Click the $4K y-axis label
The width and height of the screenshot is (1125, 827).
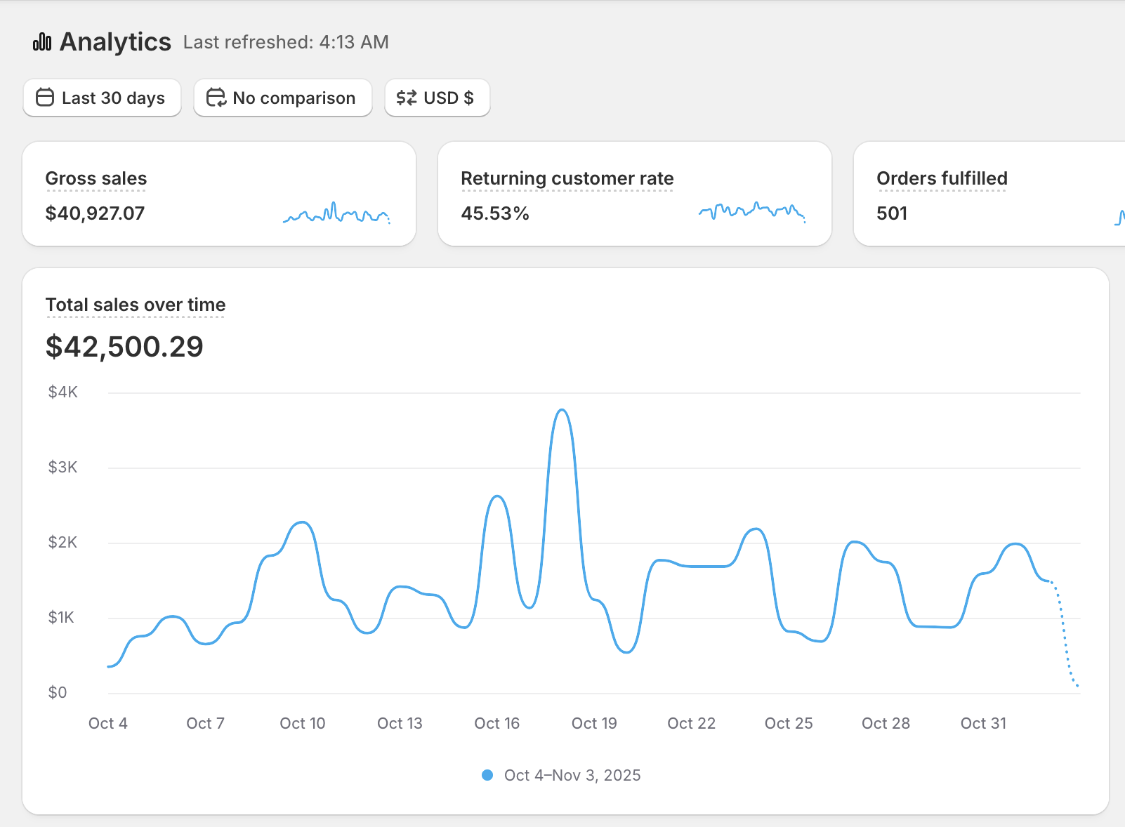click(x=63, y=392)
